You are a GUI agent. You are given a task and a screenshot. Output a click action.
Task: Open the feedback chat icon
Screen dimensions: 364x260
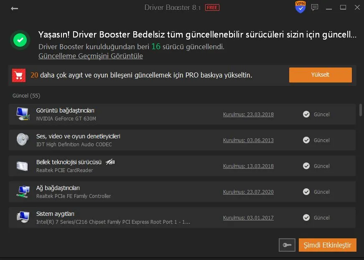pos(315,7)
